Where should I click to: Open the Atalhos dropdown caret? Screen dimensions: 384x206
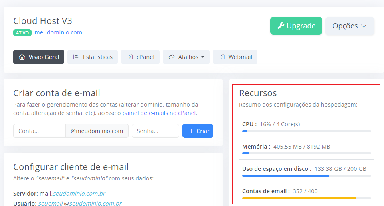click(203, 57)
